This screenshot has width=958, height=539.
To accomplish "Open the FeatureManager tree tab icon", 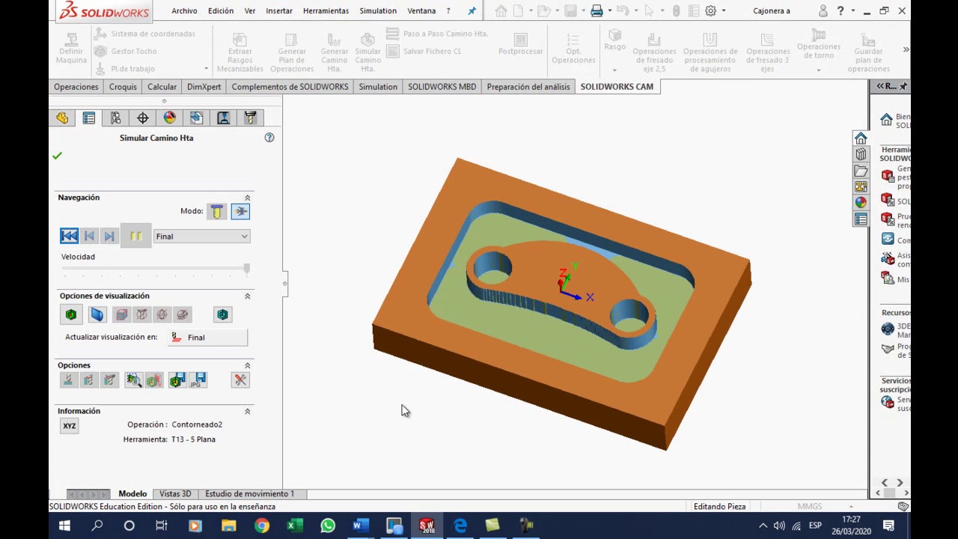I will pos(62,118).
